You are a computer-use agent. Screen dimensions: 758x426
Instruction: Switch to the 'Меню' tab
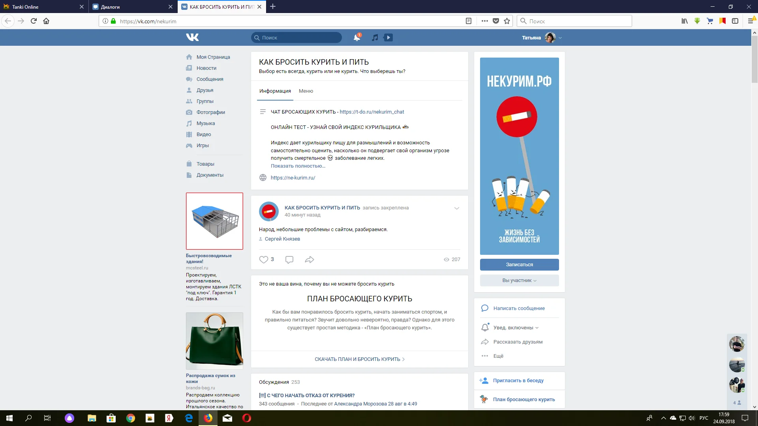pyautogui.click(x=306, y=91)
